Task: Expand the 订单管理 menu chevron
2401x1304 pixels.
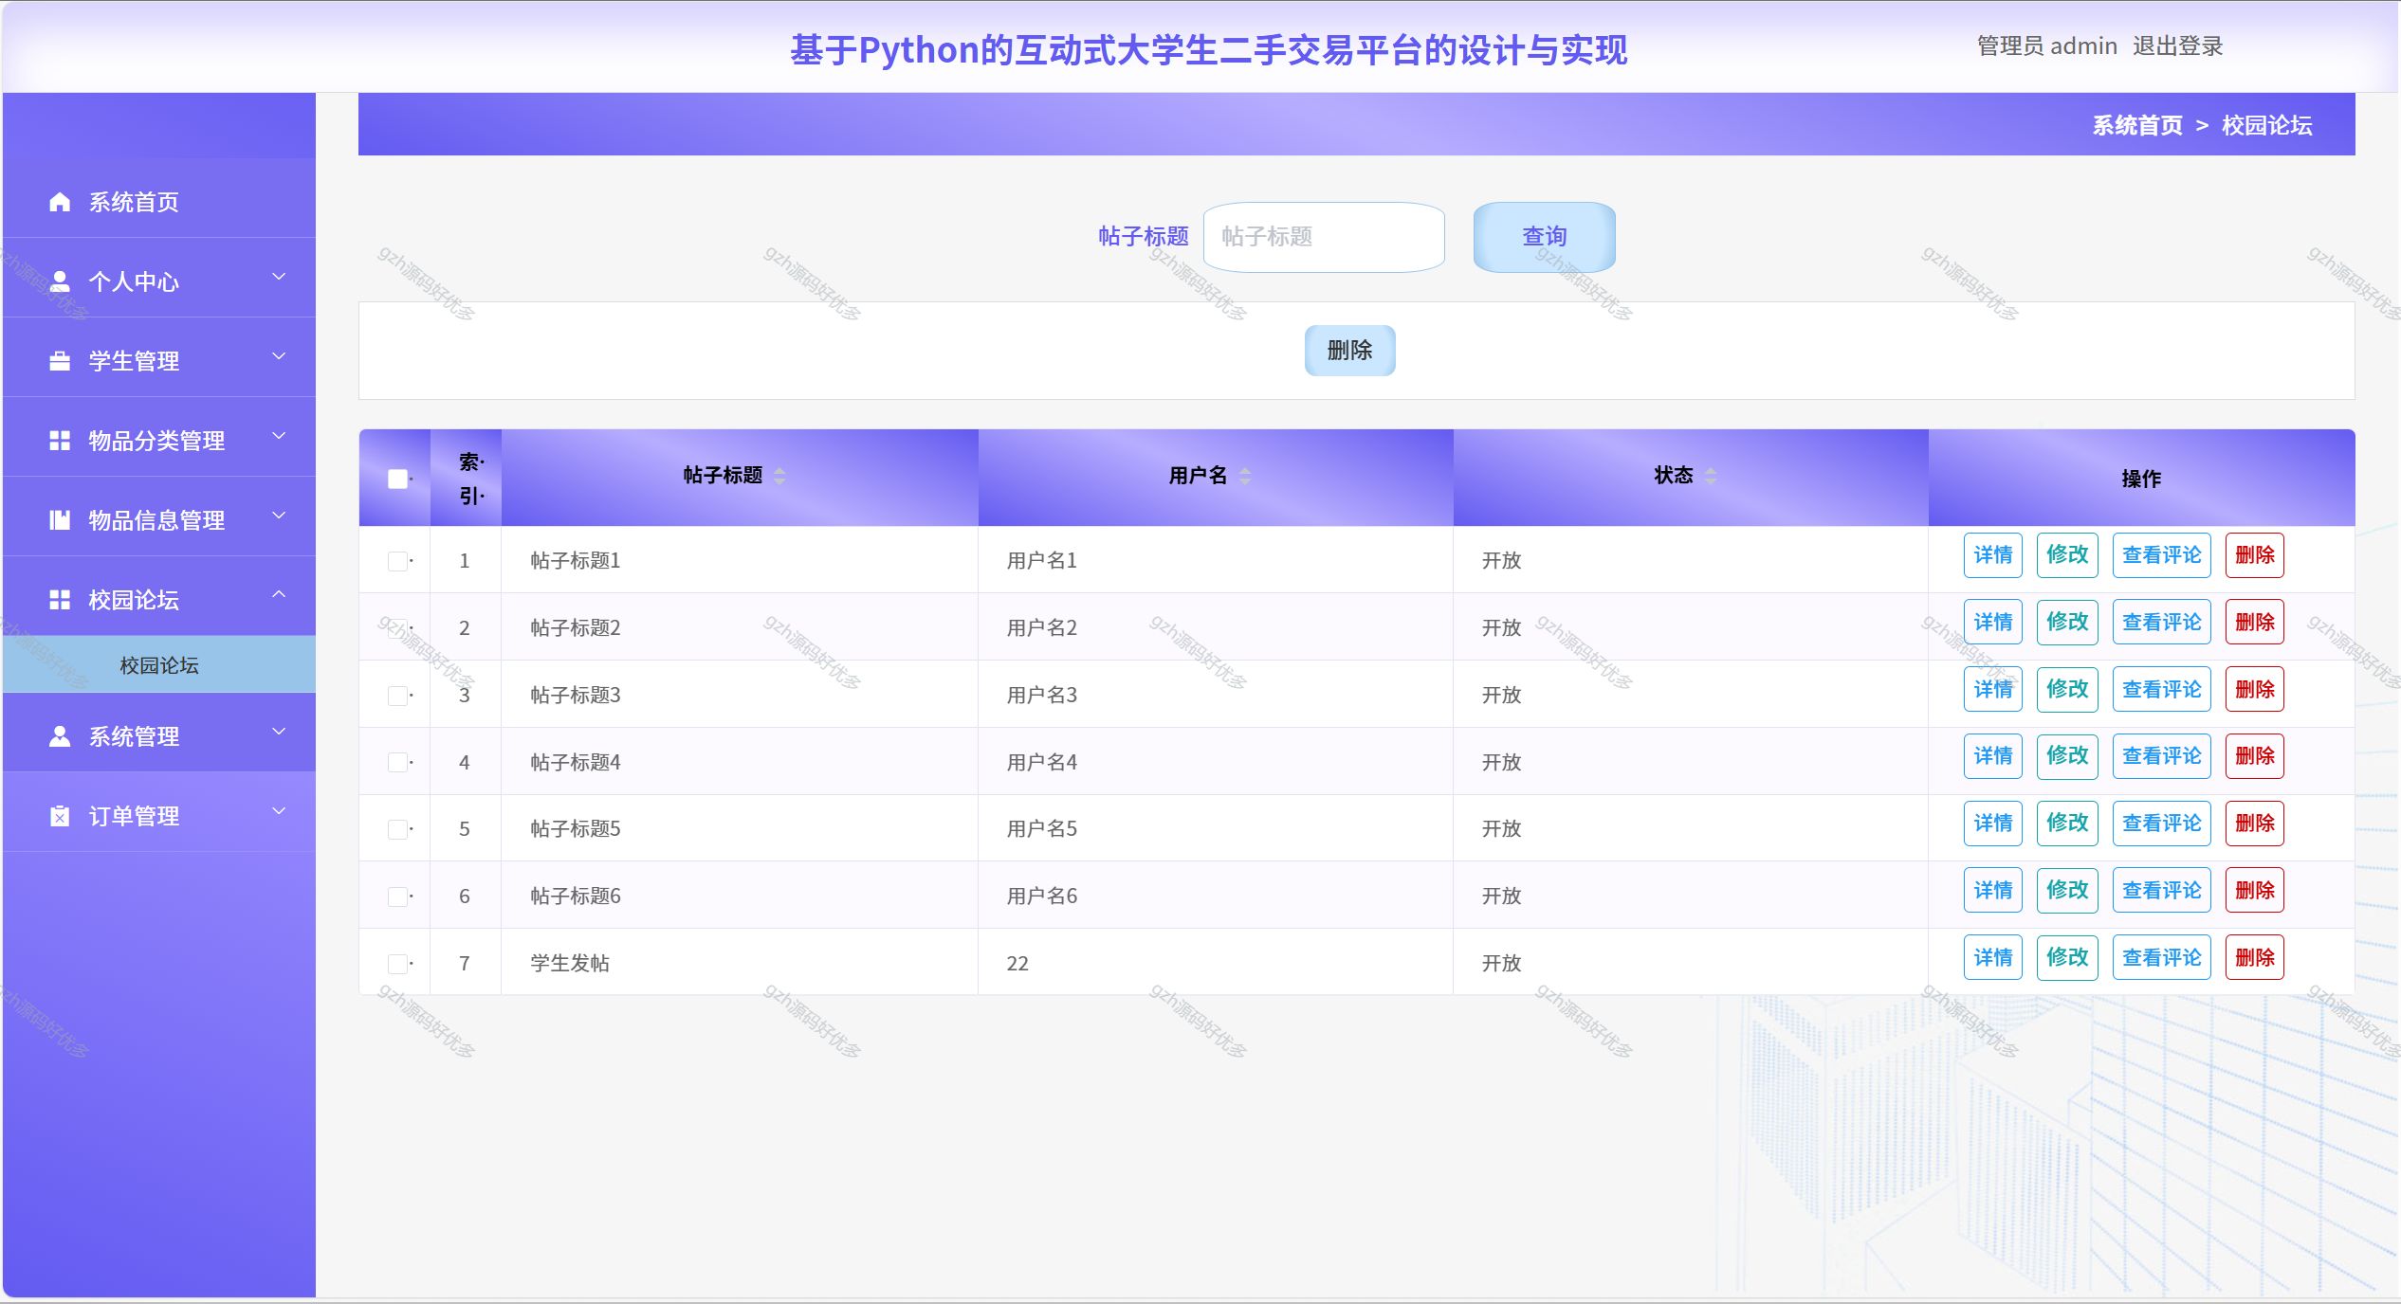Action: tap(279, 811)
